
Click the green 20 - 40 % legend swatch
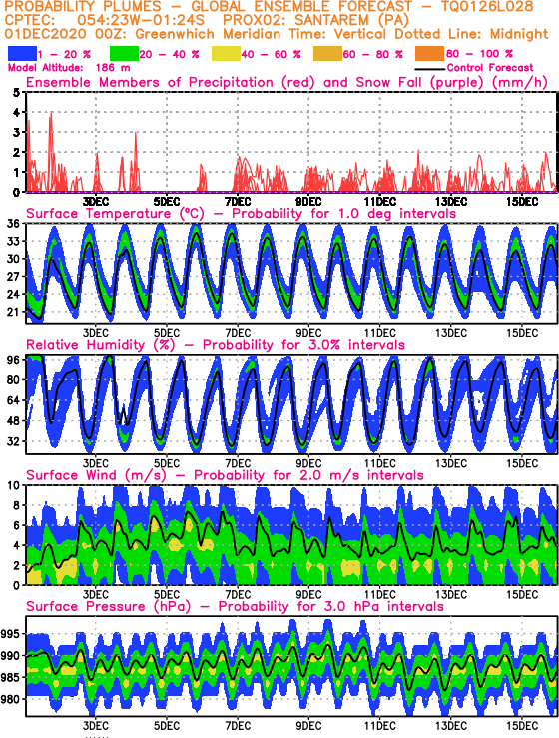(124, 54)
